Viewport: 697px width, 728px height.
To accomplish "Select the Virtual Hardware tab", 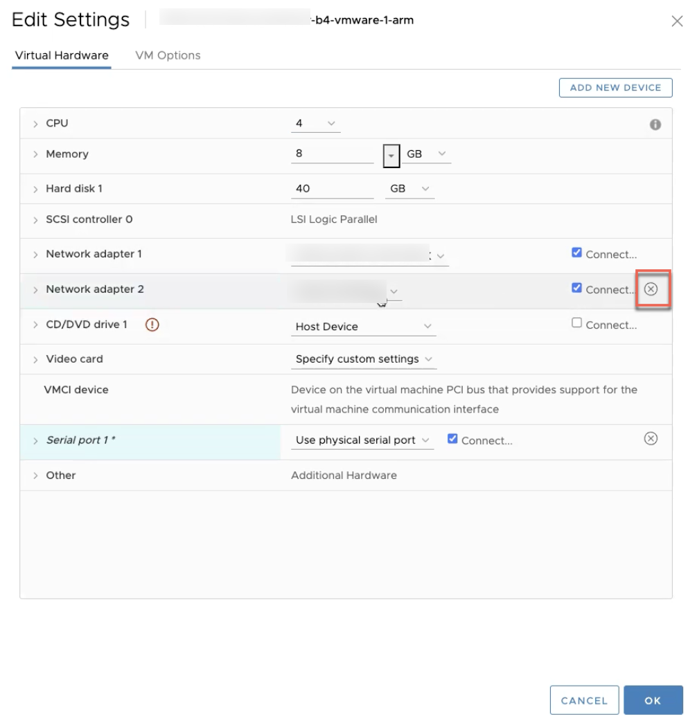I will tap(61, 55).
